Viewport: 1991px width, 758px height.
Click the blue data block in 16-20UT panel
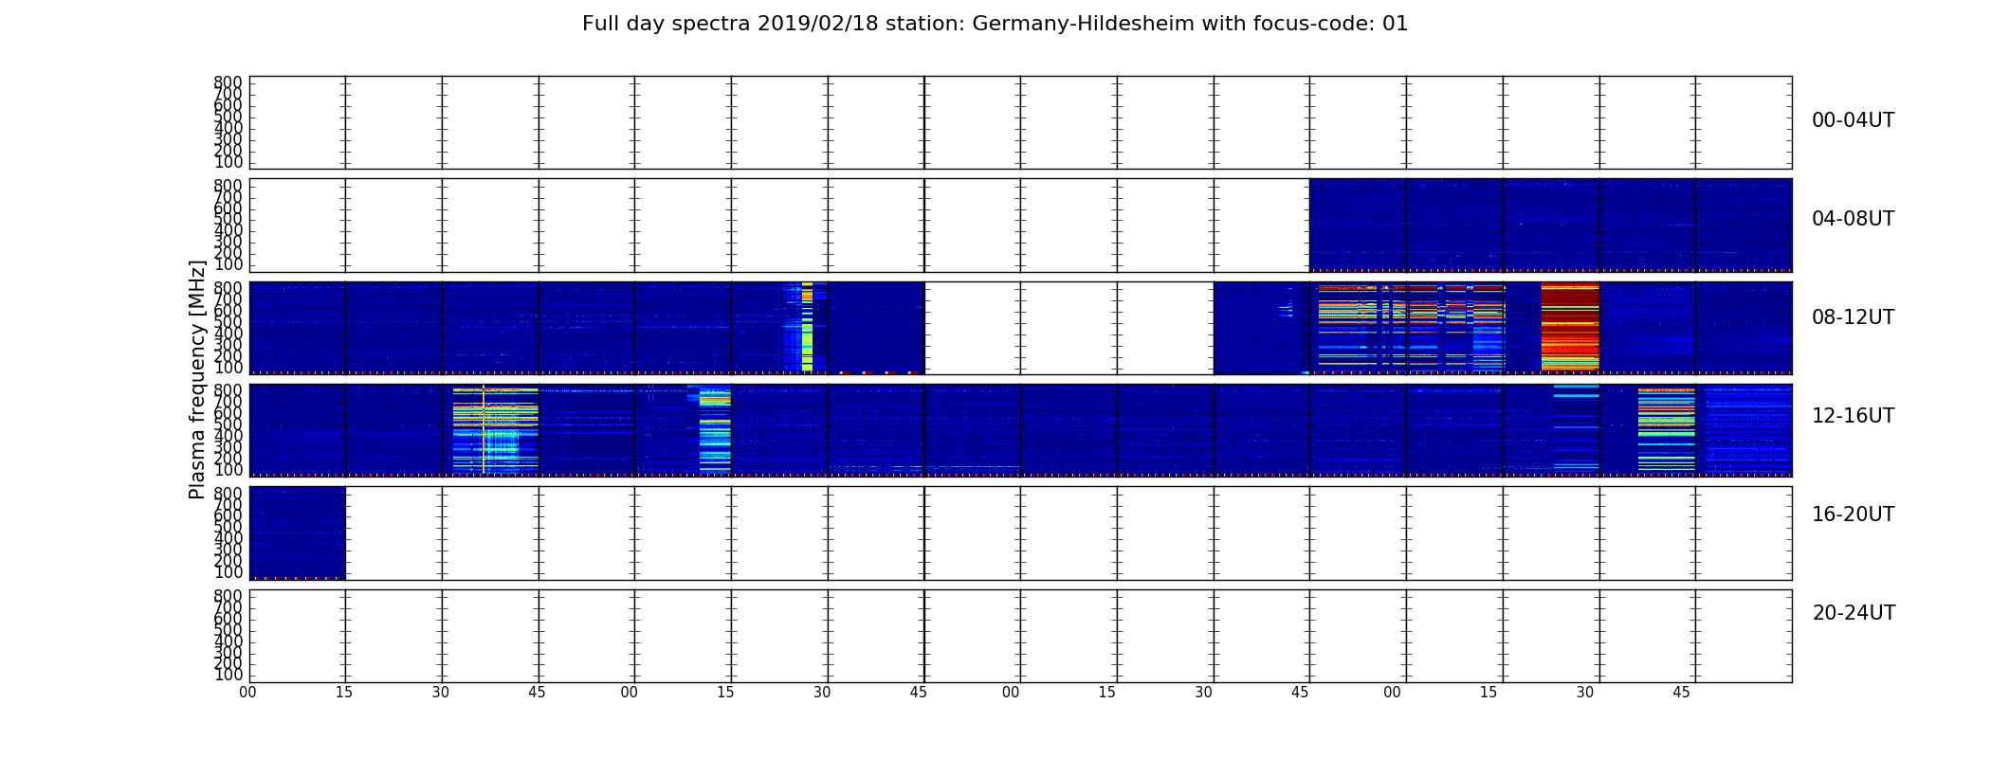[297, 532]
